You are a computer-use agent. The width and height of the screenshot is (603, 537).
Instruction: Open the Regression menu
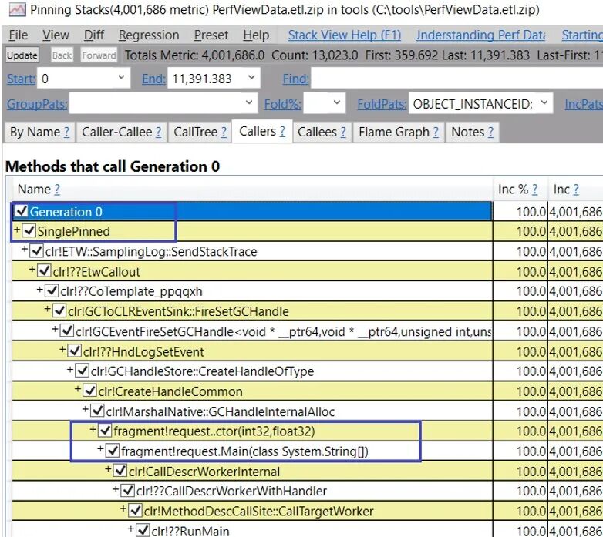click(149, 35)
